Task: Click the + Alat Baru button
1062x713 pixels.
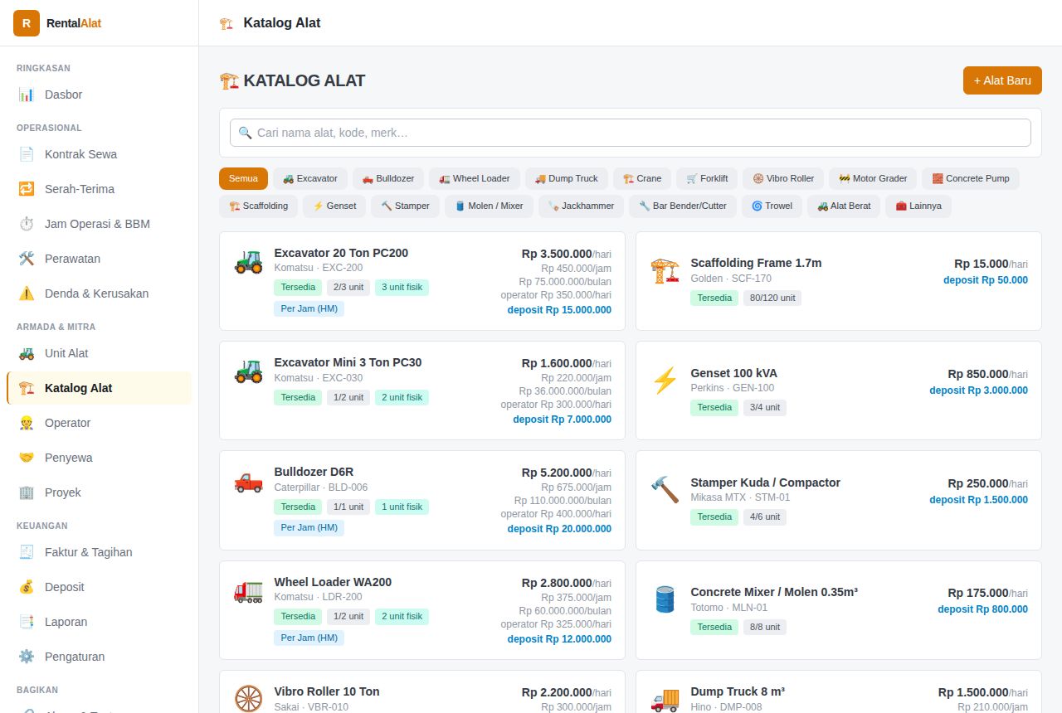Action: [x=1002, y=80]
